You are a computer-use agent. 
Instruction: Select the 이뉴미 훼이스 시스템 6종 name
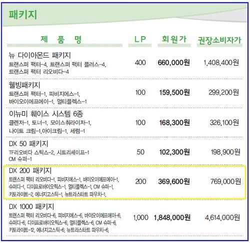click(46, 114)
